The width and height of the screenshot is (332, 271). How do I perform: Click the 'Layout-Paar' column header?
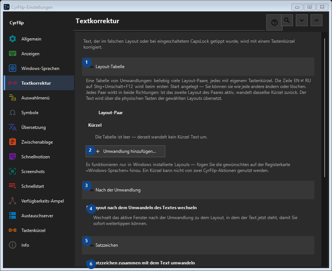click(x=111, y=113)
